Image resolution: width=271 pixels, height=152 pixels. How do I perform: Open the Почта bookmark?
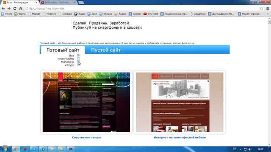point(7,14)
